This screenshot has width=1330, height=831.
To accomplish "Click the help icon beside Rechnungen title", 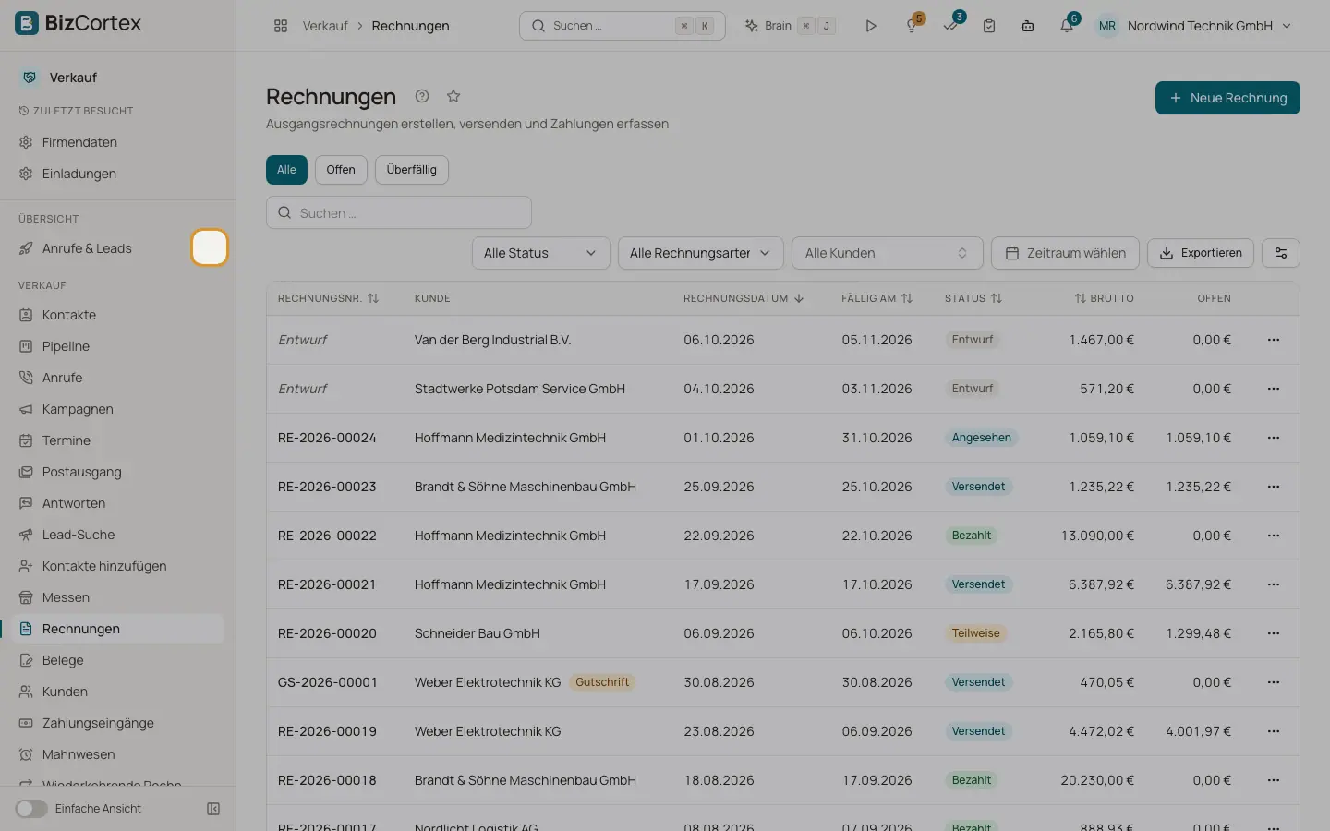I will coord(422,96).
